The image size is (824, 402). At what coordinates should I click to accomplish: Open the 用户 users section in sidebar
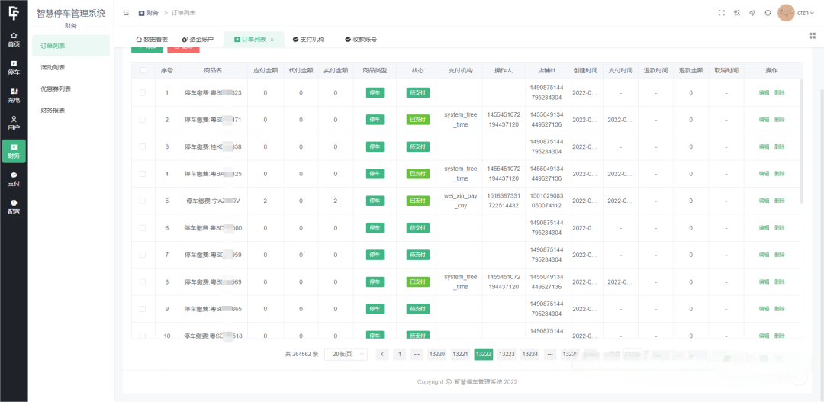pos(14,124)
